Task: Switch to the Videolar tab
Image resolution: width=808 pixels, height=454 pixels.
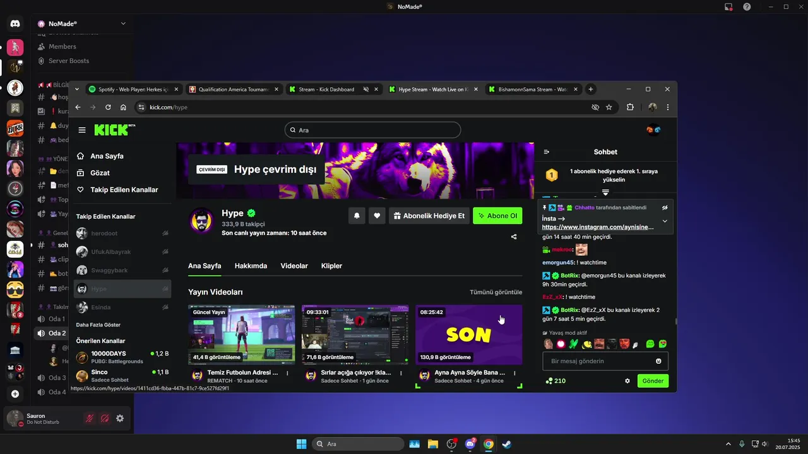Action: (294, 266)
